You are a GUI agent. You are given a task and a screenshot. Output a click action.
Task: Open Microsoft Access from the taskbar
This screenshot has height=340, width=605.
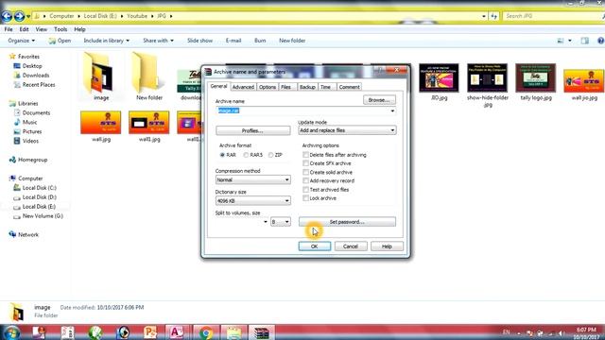[x=177, y=332]
